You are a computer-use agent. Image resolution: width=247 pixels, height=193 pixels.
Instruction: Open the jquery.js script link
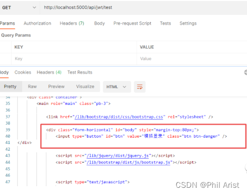(118, 155)
